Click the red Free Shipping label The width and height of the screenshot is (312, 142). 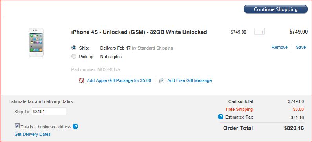point(239,109)
